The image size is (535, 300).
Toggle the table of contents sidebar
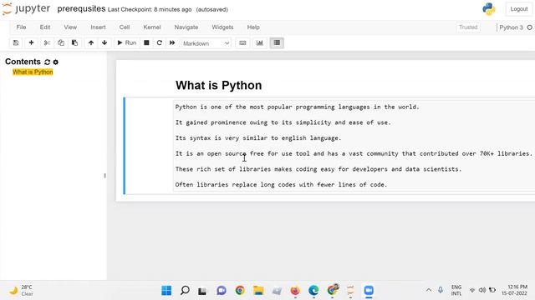[x=277, y=42]
